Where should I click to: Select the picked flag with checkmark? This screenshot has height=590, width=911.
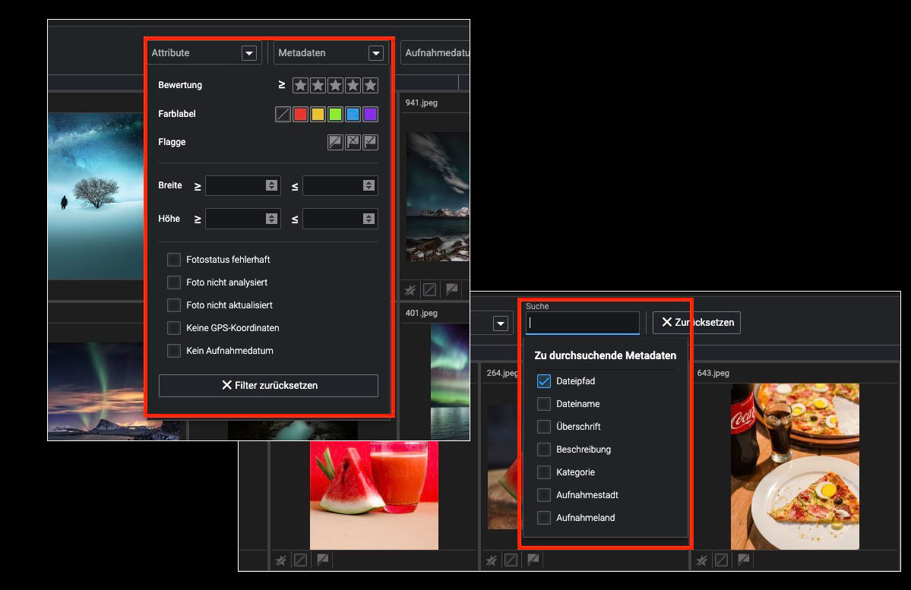pos(370,142)
